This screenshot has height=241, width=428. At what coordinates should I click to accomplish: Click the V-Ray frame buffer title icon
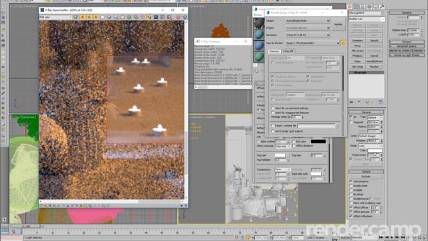point(42,10)
